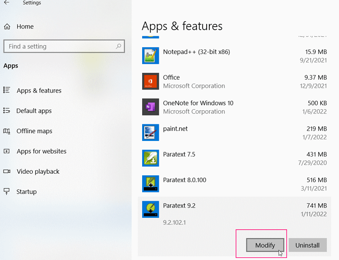Click the Startup icon
Viewport: 339px width, 260px height.
pos(6,191)
